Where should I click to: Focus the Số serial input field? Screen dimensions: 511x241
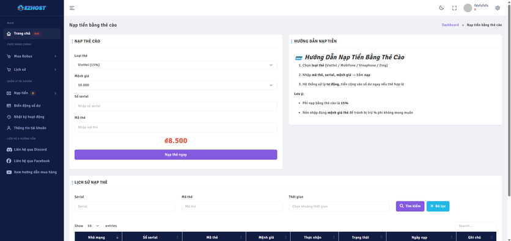[x=175, y=106]
